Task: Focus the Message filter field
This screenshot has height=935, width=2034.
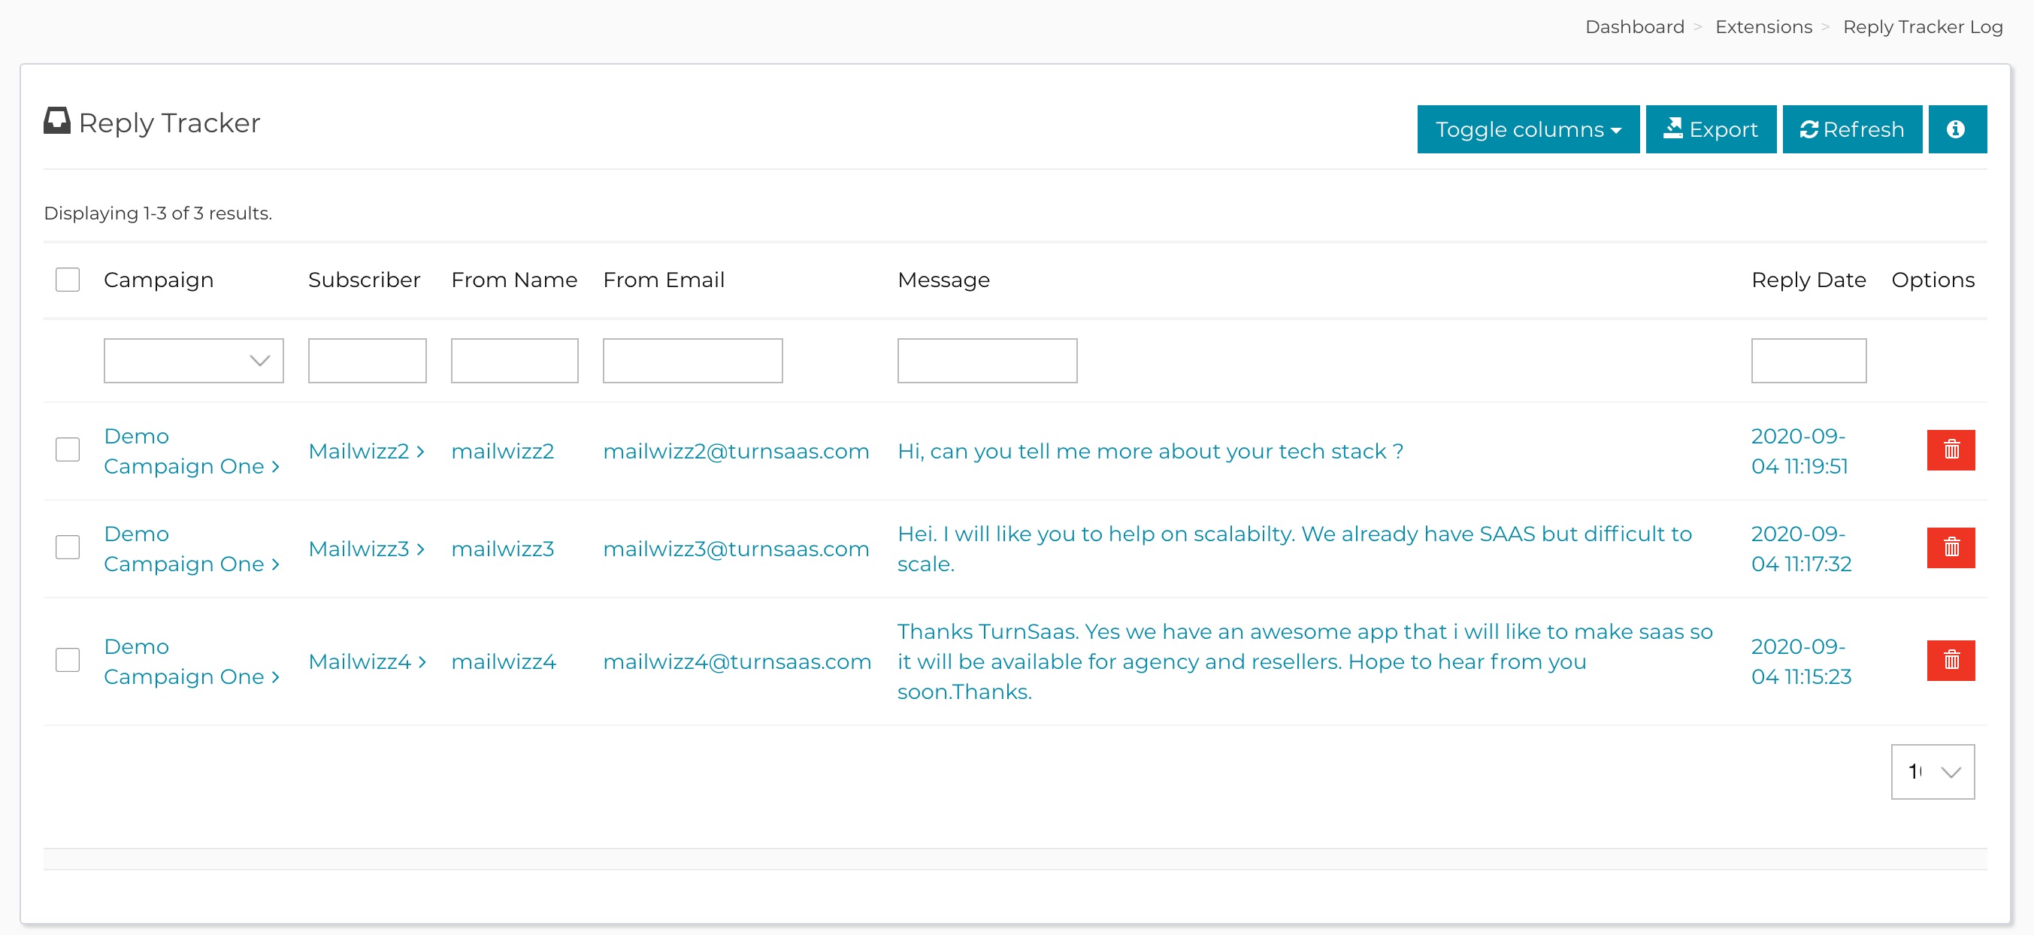Action: coord(987,361)
